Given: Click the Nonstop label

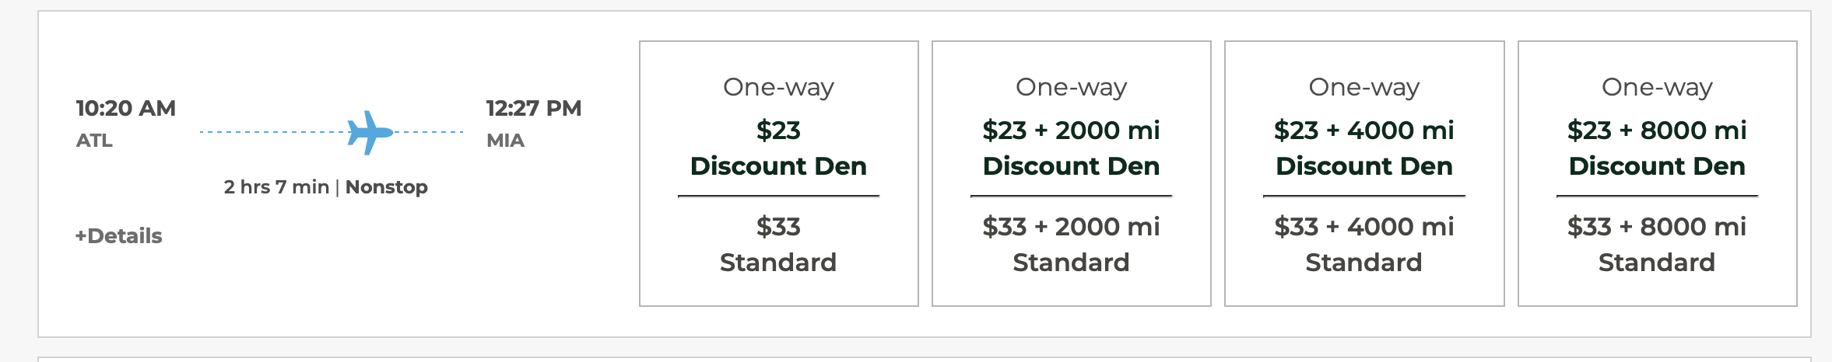Looking at the screenshot, I should (x=387, y=187).
